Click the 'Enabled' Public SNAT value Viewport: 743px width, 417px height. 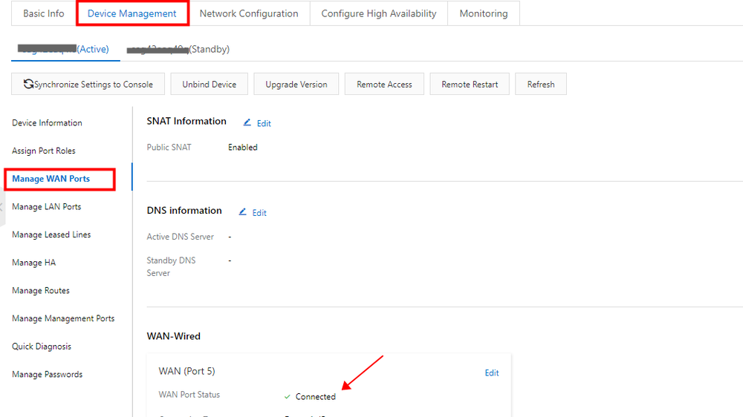(243, 147)
